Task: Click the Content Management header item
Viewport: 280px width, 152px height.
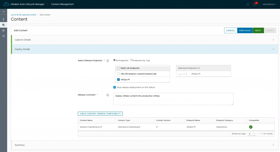Action: pyautogui.click(x=62, y=4)
